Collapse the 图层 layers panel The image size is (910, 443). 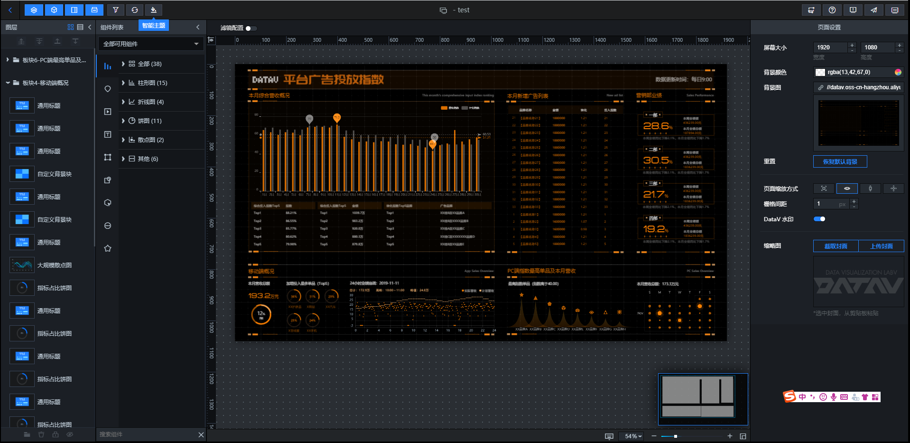pos(90,27)
